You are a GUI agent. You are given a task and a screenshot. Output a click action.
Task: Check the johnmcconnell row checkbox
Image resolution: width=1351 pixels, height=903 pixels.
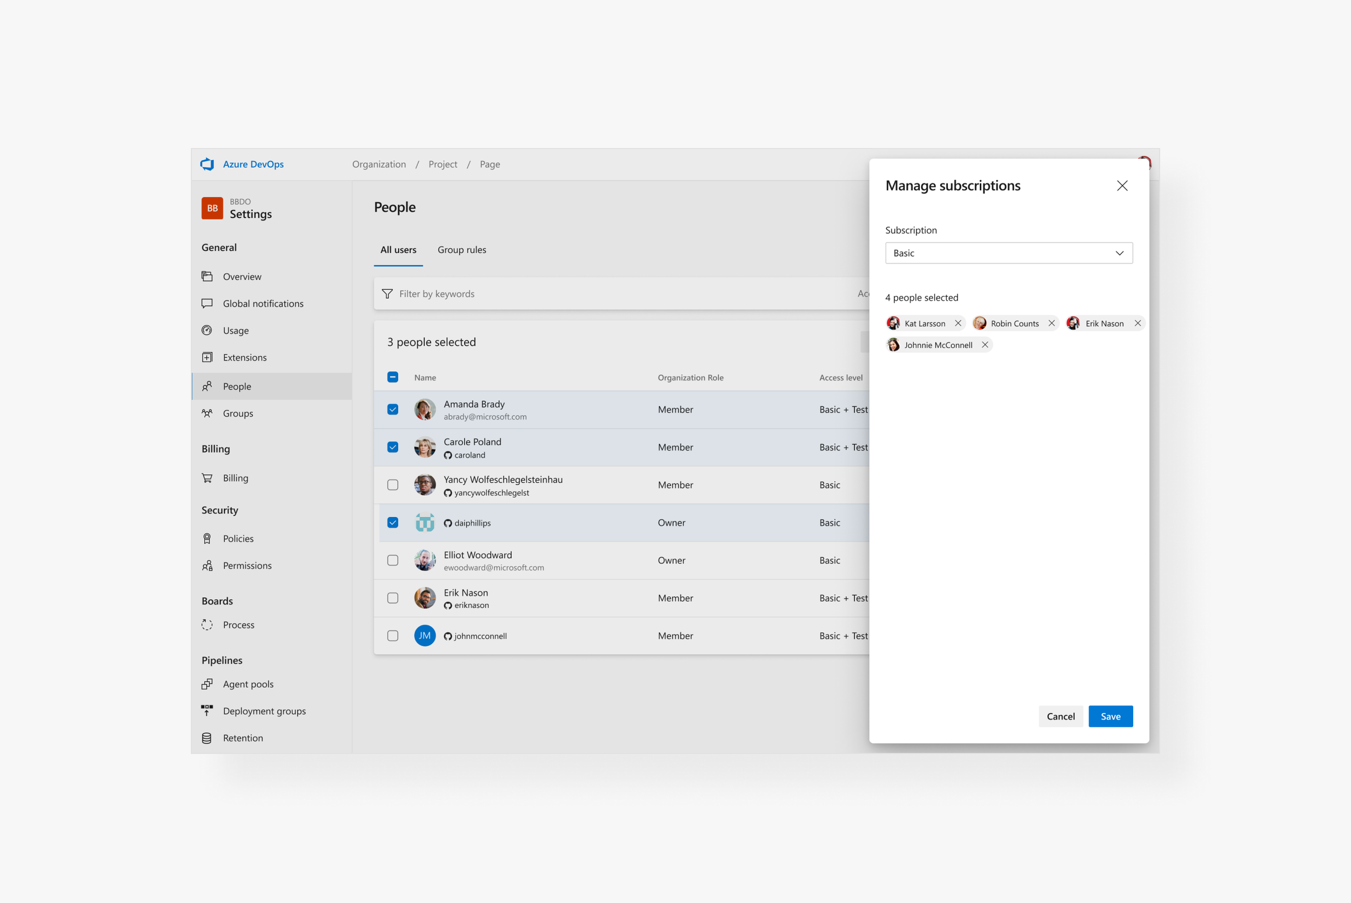392,636
